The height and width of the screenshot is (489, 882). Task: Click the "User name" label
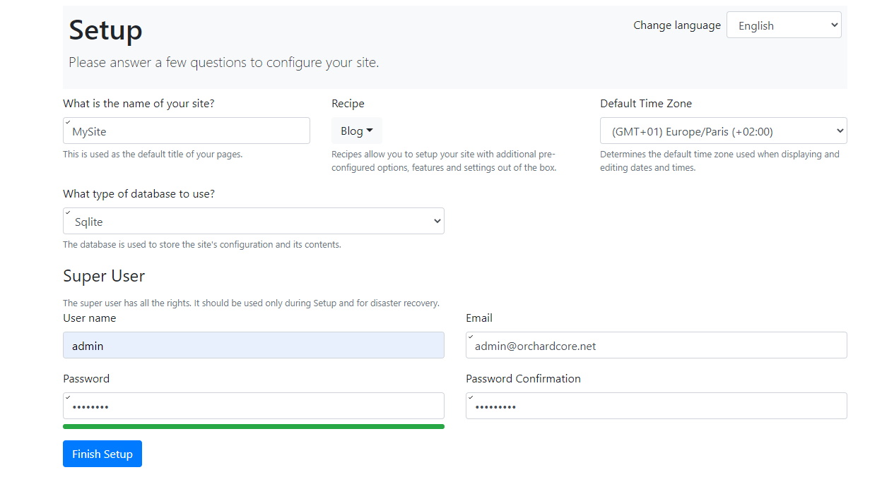(90, 318)
